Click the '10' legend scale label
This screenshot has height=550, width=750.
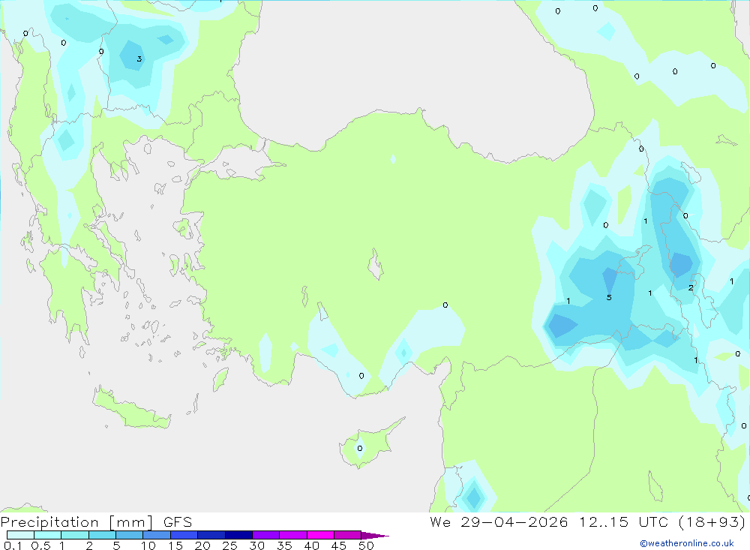[x=148, y=545]
